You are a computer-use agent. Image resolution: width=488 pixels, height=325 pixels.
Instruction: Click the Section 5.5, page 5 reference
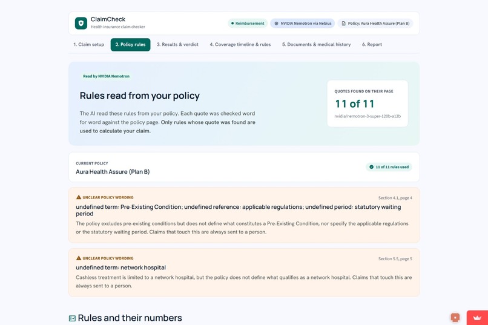(x=395, y=259)
